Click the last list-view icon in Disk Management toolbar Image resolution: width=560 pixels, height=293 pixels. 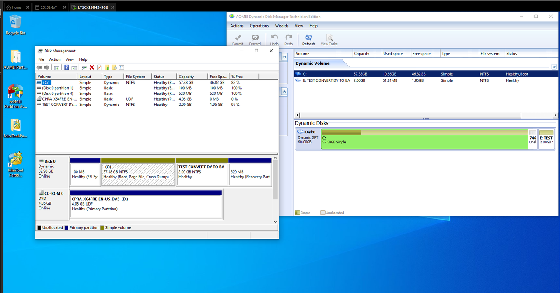(122, 67)
